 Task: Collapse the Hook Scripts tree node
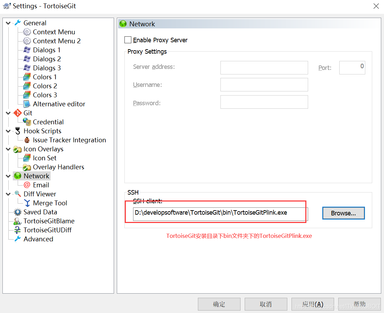tap(8, 131)
